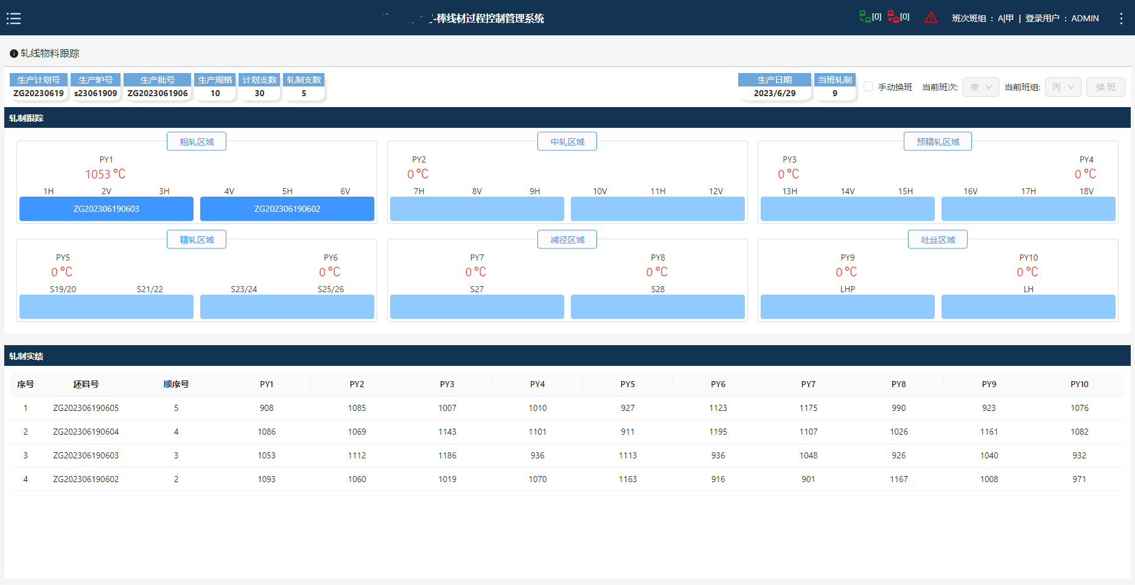Click the 轧制跟踪 section header

[x=567, y=117]
